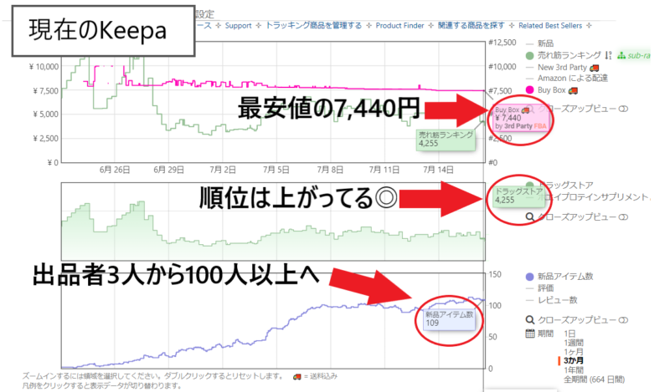This screenshot has width=670, height=392.
Task: Toggle 評価 legend entry
Action: coord(545,288)
